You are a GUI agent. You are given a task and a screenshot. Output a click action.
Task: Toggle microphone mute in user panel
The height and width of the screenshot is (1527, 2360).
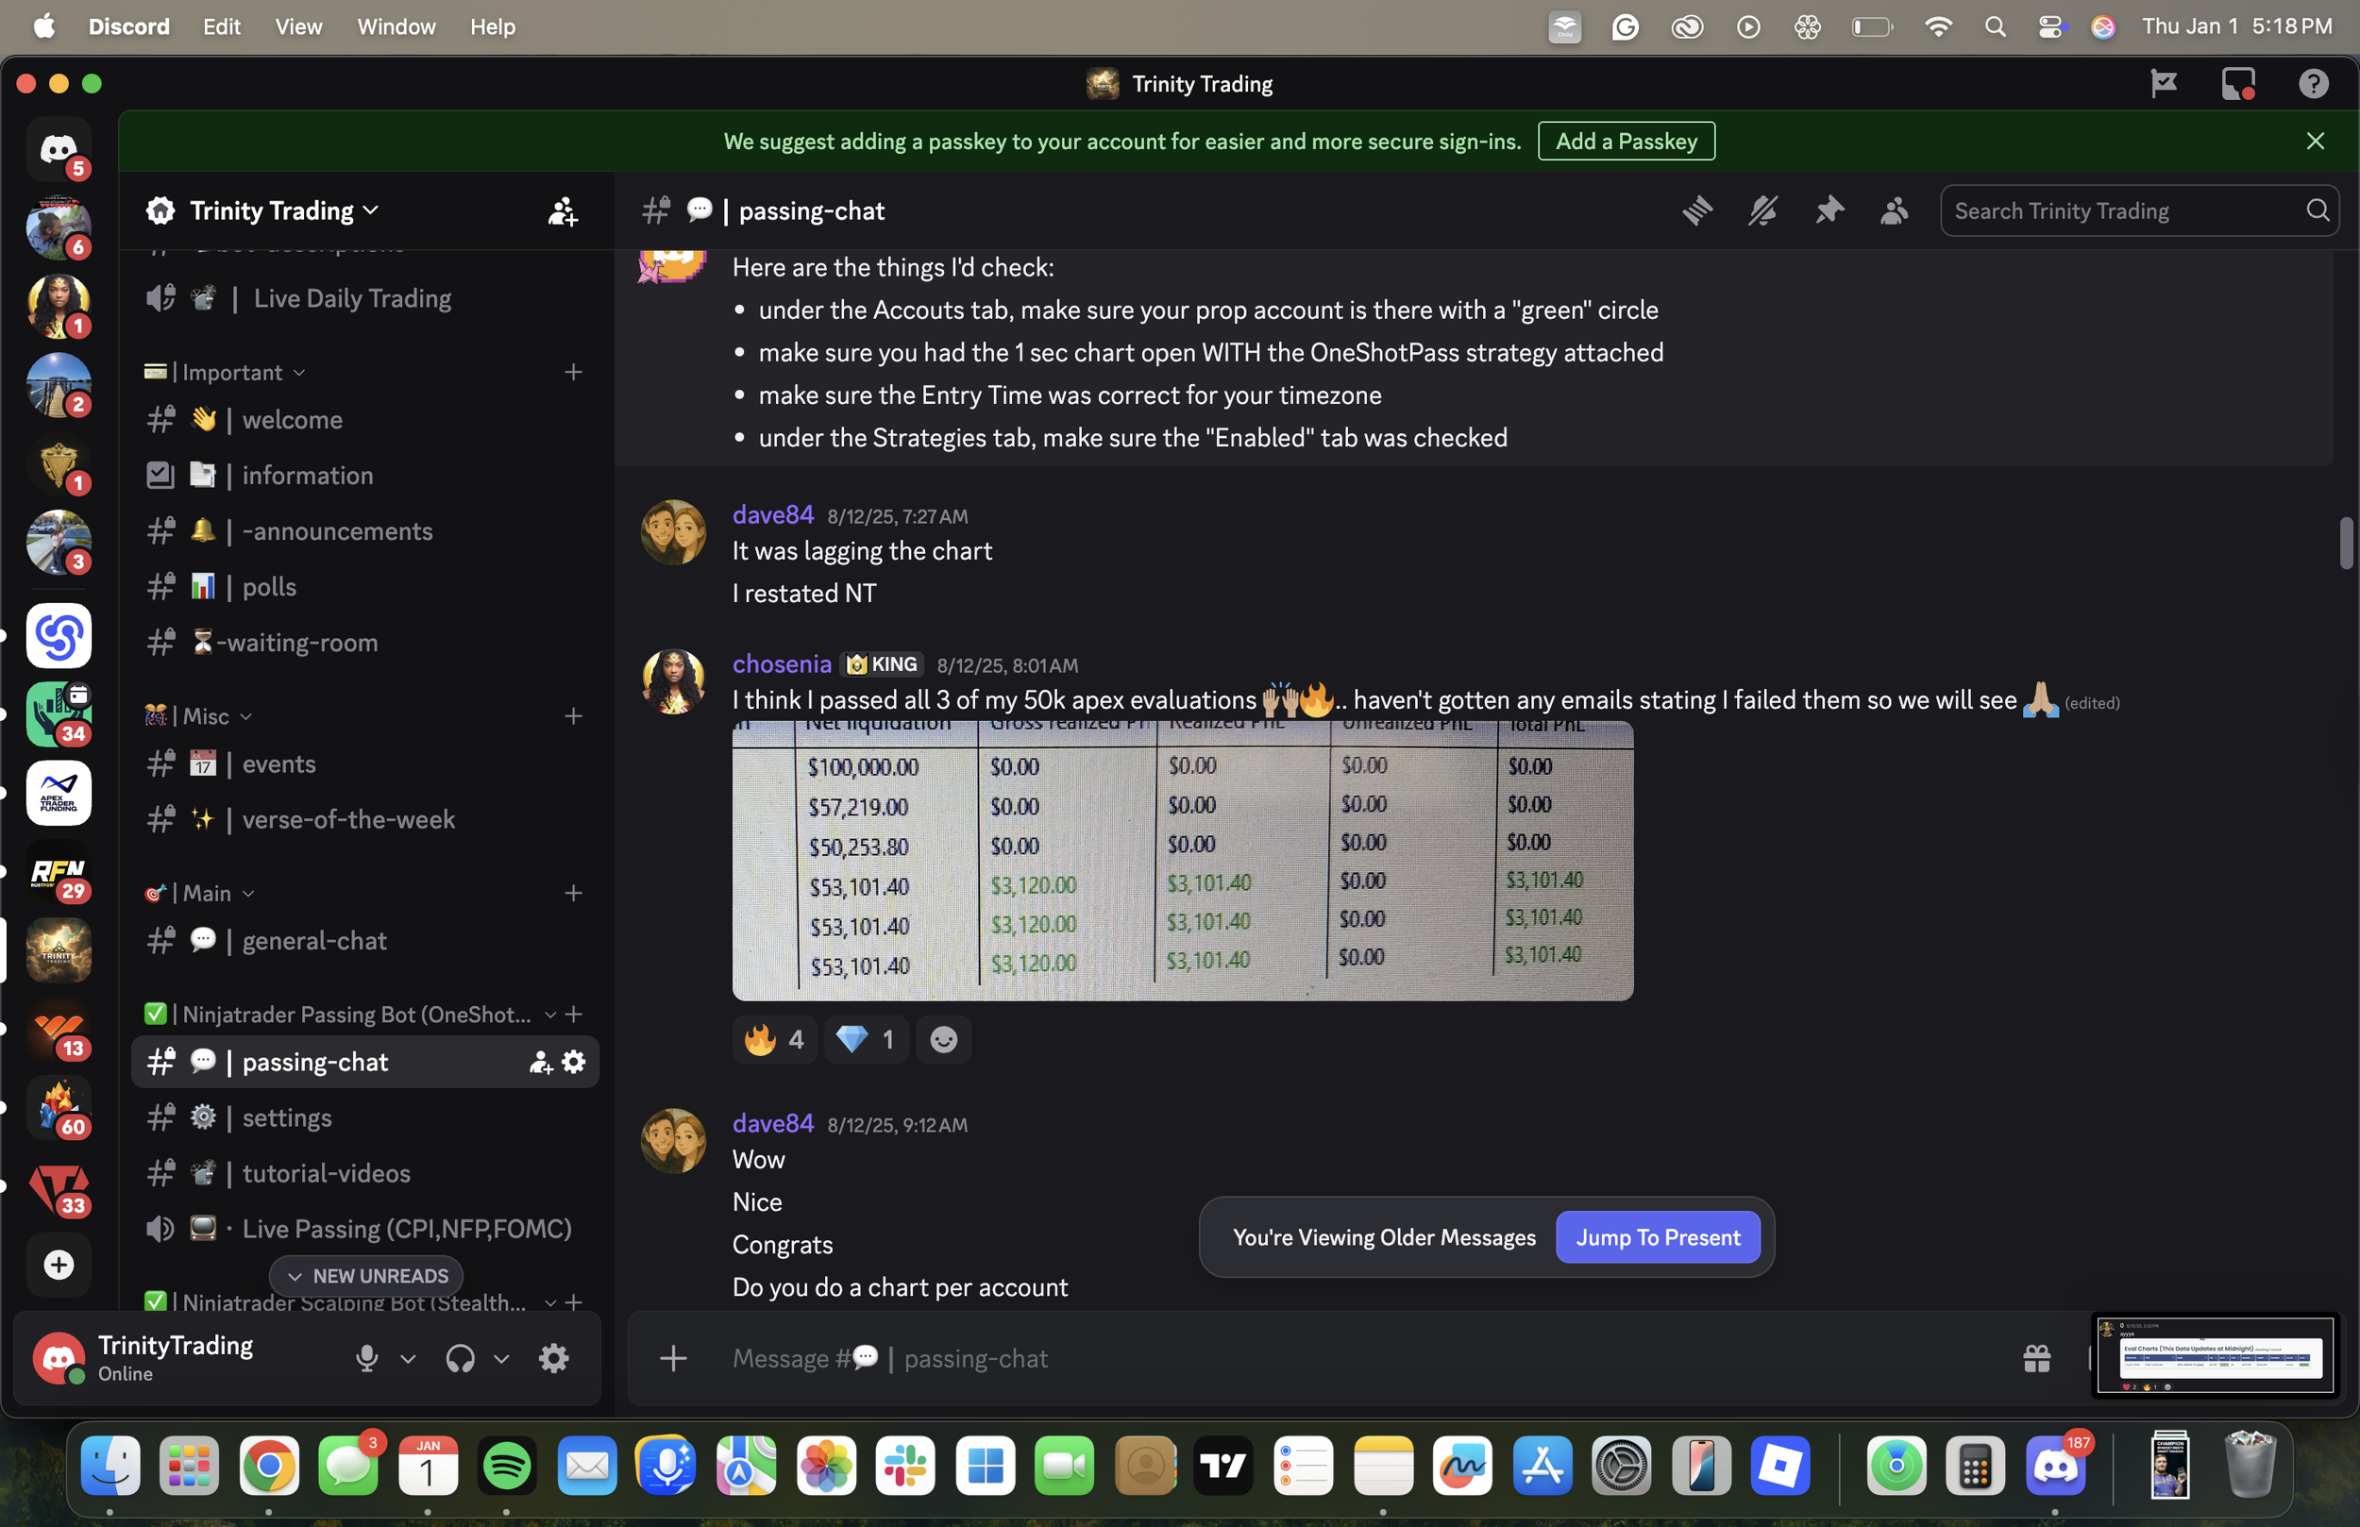tap(367, 1358)
